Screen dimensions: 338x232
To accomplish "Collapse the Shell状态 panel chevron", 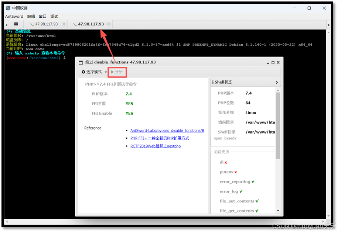I will (277, 82).
